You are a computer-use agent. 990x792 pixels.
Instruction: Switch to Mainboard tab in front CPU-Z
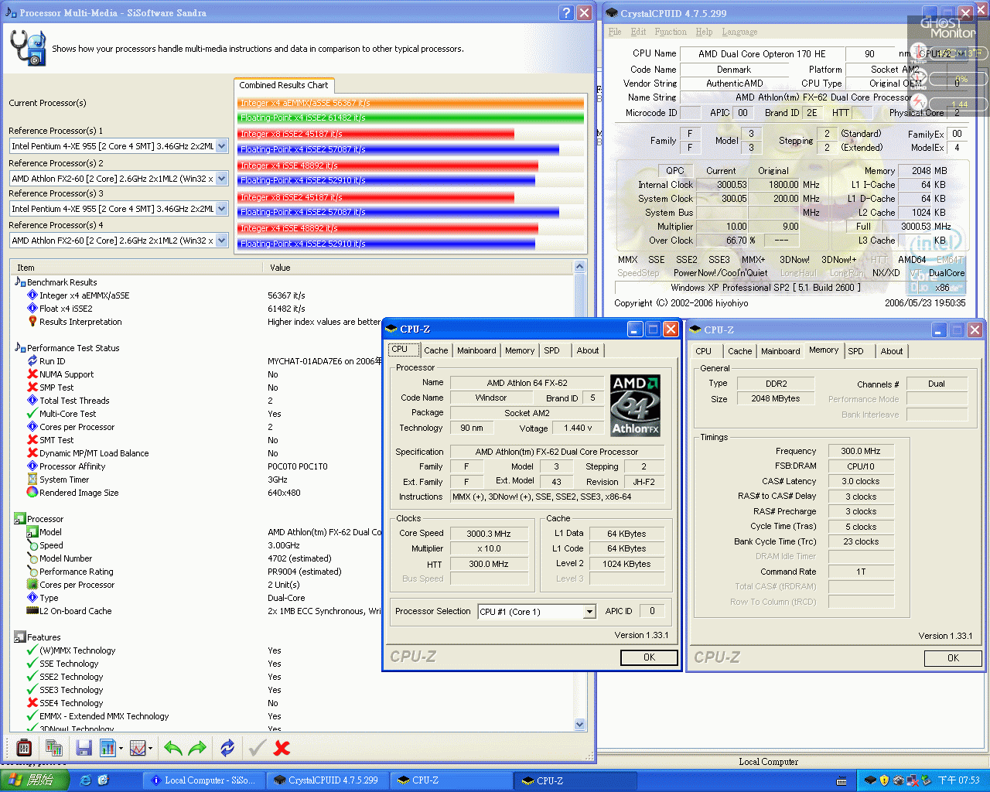click(476, 350)
